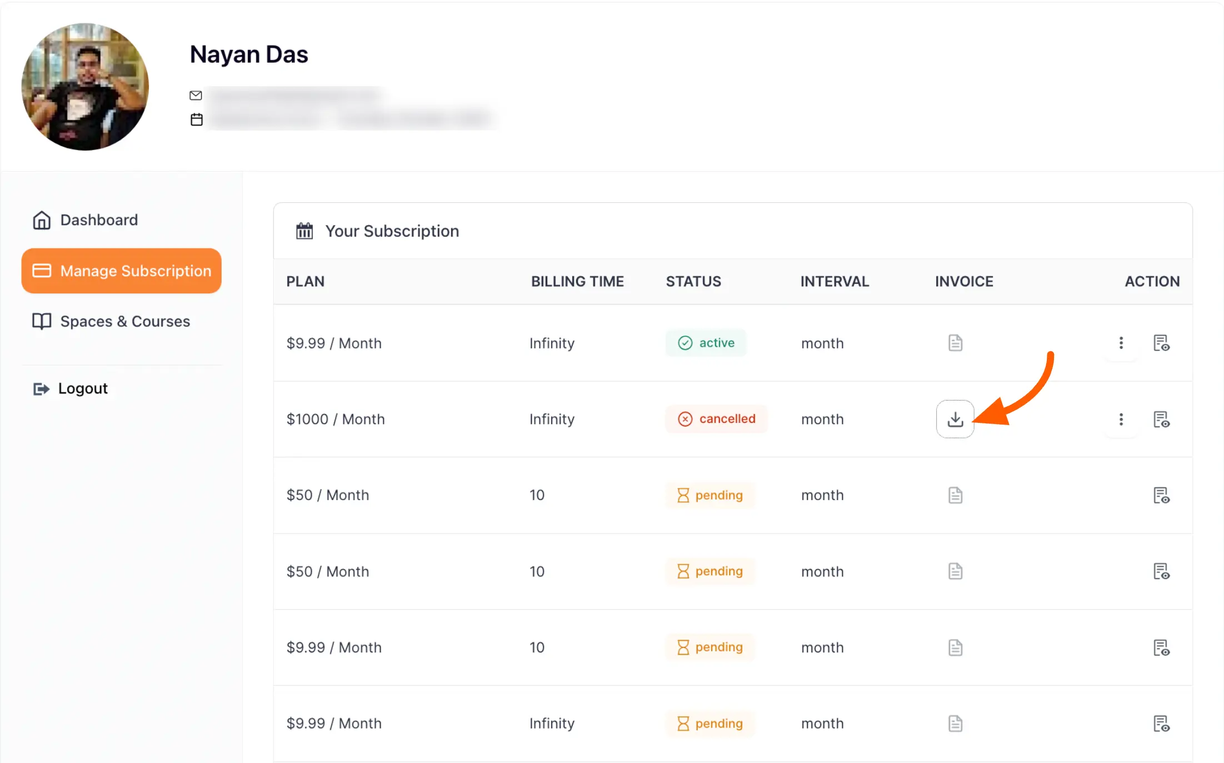Select the Spaces & Courses book icon

[41, 321]
